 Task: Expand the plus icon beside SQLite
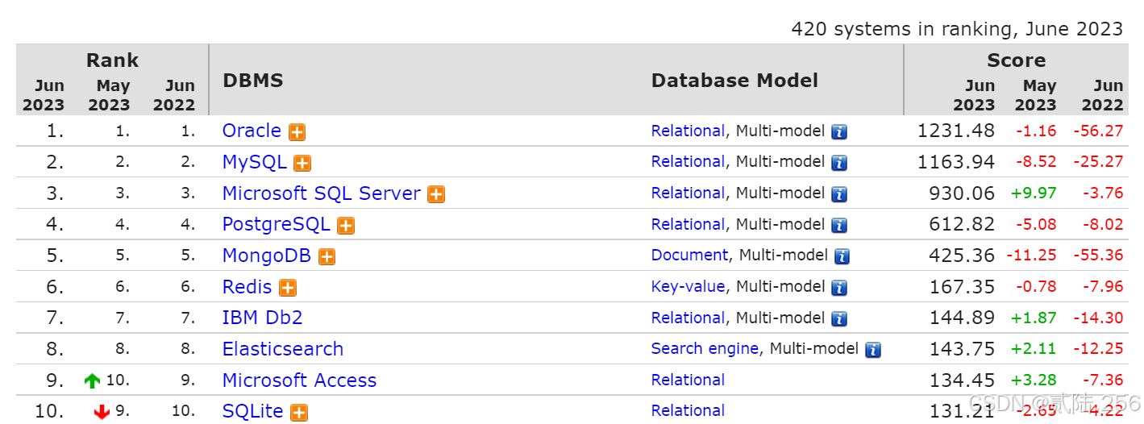point(299,413)
